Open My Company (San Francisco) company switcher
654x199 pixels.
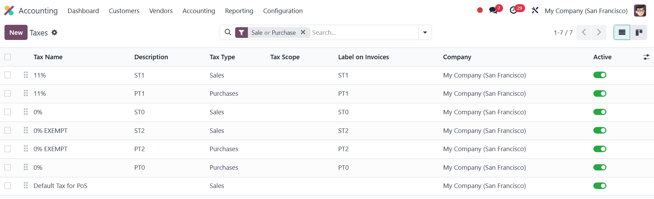[x=586, y=11]
